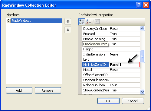Select the Modal False value cell
The width and height of the screenshot is (151, 111).
pyautogui.click(x=124, y=70)
